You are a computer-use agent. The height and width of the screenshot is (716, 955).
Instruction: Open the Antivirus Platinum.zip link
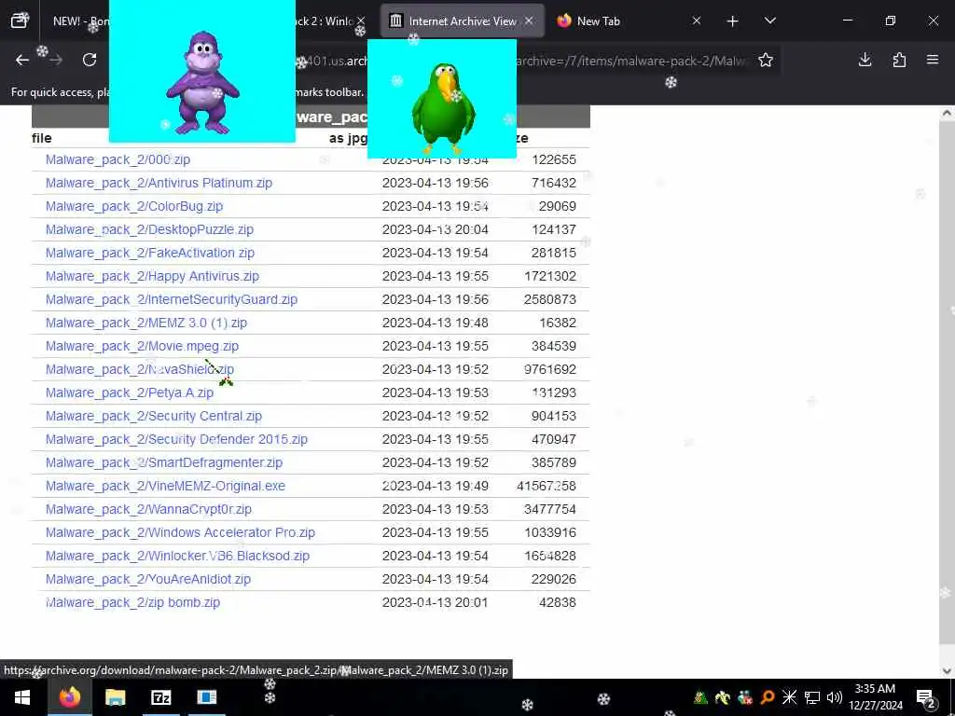coord(159,183)
